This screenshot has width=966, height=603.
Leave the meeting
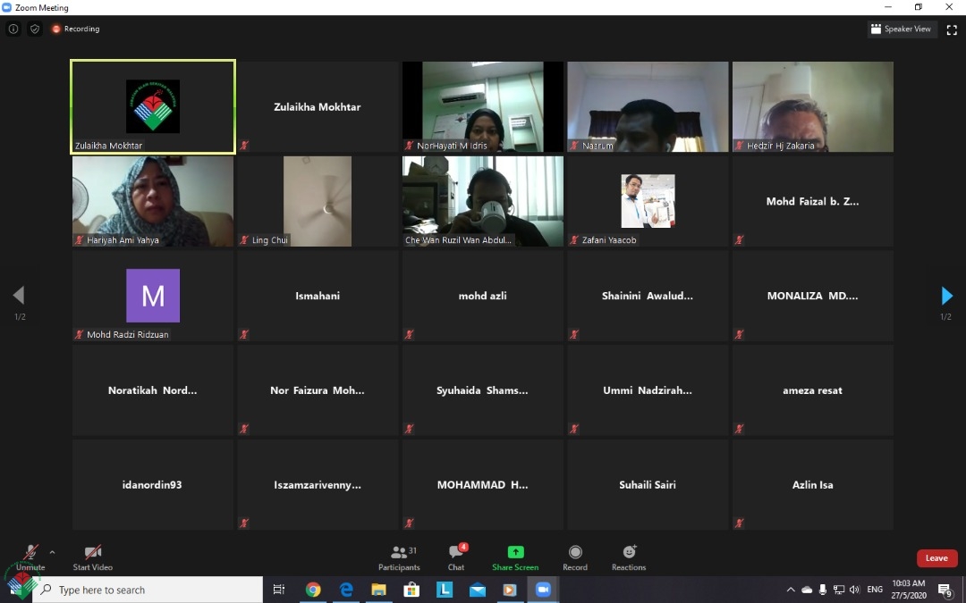[x=936, y=558]
